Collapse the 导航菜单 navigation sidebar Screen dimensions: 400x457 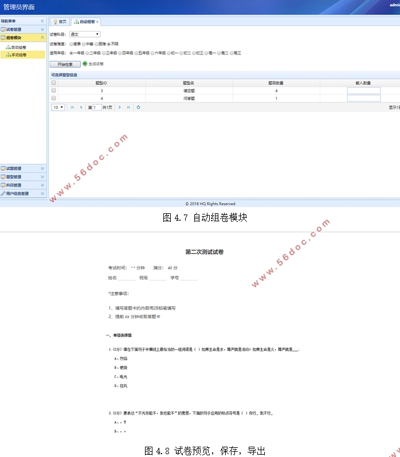42,21
